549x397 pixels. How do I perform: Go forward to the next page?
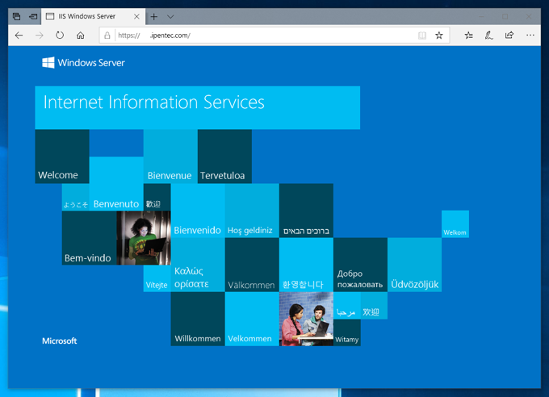[x=40, y=36]
